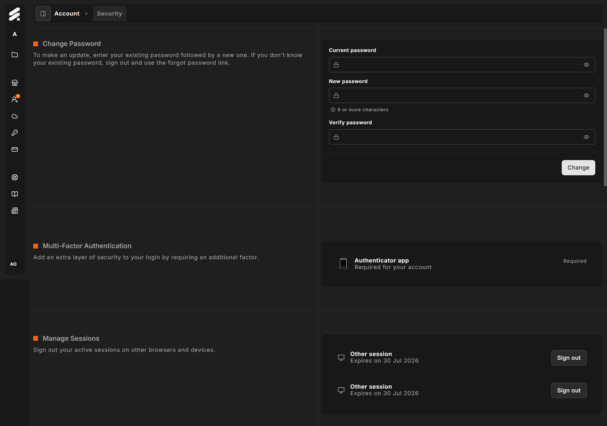Sign out the first Other session

569,358
